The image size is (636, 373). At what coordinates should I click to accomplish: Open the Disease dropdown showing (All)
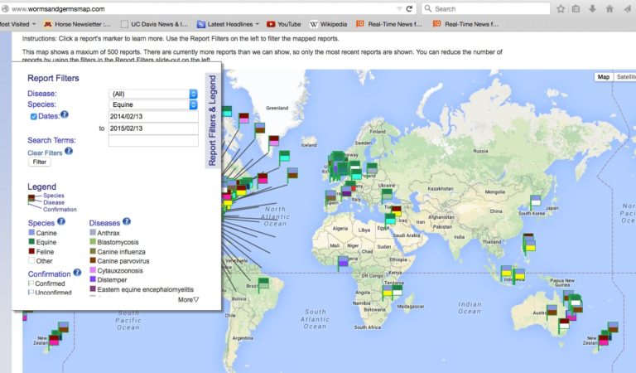(x=153, y=94)
